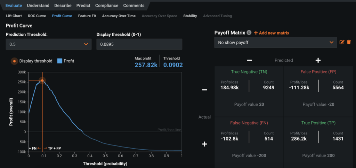Click Accuracy Over Space tab
Viewport: 356px width, 168px height.
coord(159,16)
